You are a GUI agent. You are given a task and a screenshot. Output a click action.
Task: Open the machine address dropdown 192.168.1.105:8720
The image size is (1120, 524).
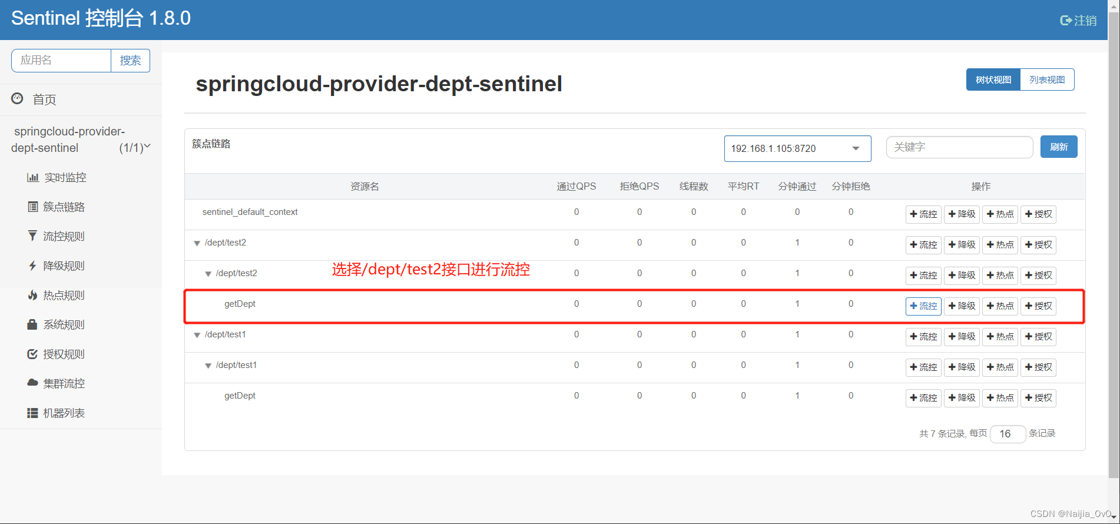click(x=797, y=148)
